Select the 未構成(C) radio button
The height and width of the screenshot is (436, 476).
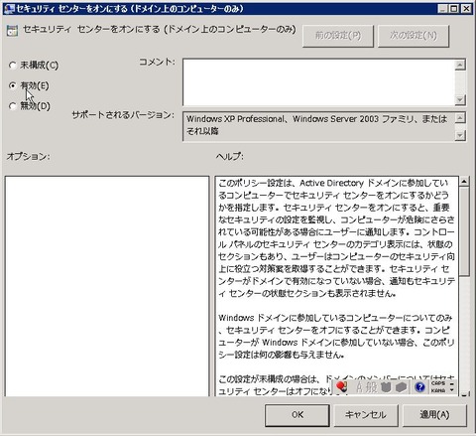pyautogui.click(x=13, y=66)
